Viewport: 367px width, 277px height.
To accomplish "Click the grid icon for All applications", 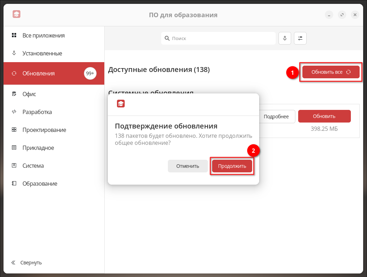I will pos(14,35).
